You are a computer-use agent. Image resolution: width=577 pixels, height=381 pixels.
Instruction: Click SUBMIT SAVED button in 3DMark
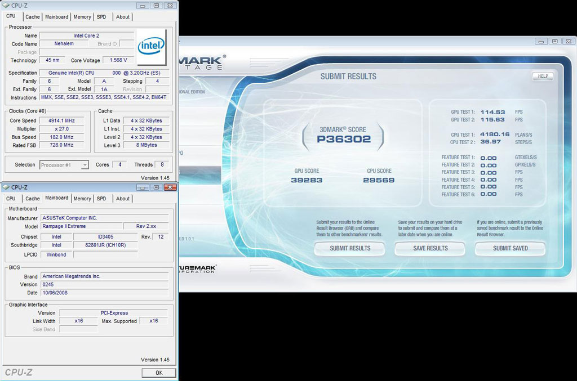510,248
